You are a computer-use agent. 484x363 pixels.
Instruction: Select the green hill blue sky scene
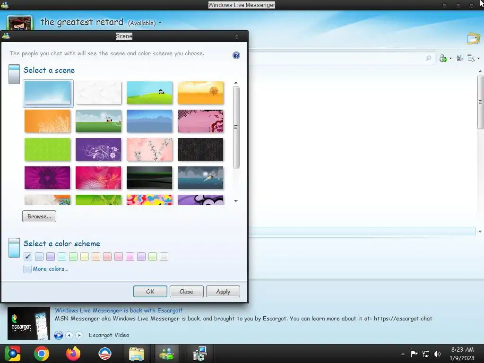[x=149, y=93]
